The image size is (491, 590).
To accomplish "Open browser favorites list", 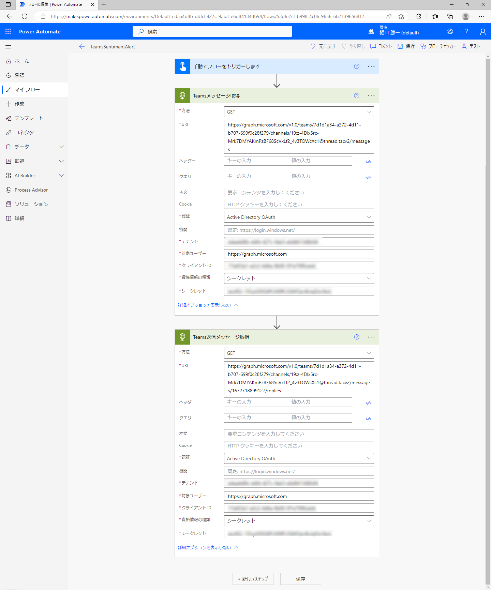I will click(435, 16).
